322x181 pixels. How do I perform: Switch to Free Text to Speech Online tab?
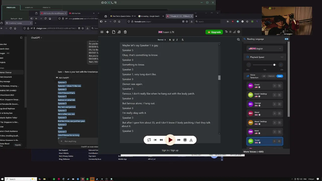123,16
